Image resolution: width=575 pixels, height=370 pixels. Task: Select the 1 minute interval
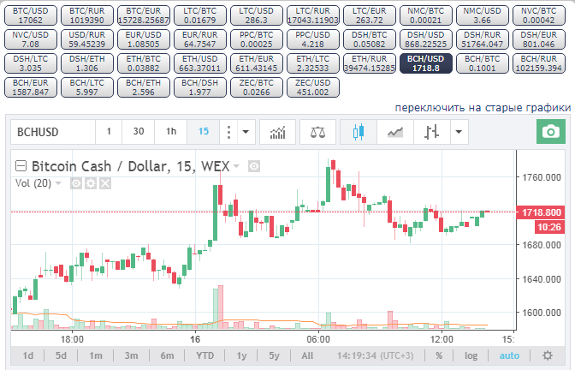tap(109, 132)
